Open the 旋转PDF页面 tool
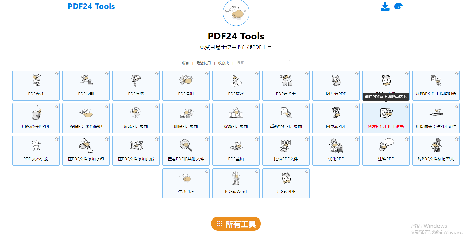Screen dimensions: 466x235 click(136, 118)
